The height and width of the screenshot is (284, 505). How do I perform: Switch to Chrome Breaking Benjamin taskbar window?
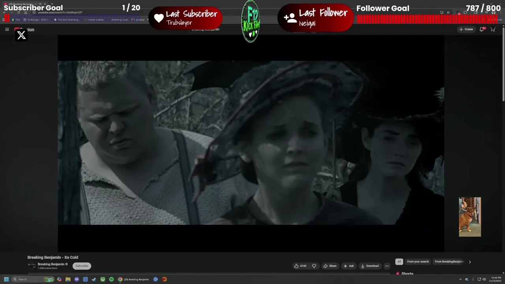click(133, 279)
